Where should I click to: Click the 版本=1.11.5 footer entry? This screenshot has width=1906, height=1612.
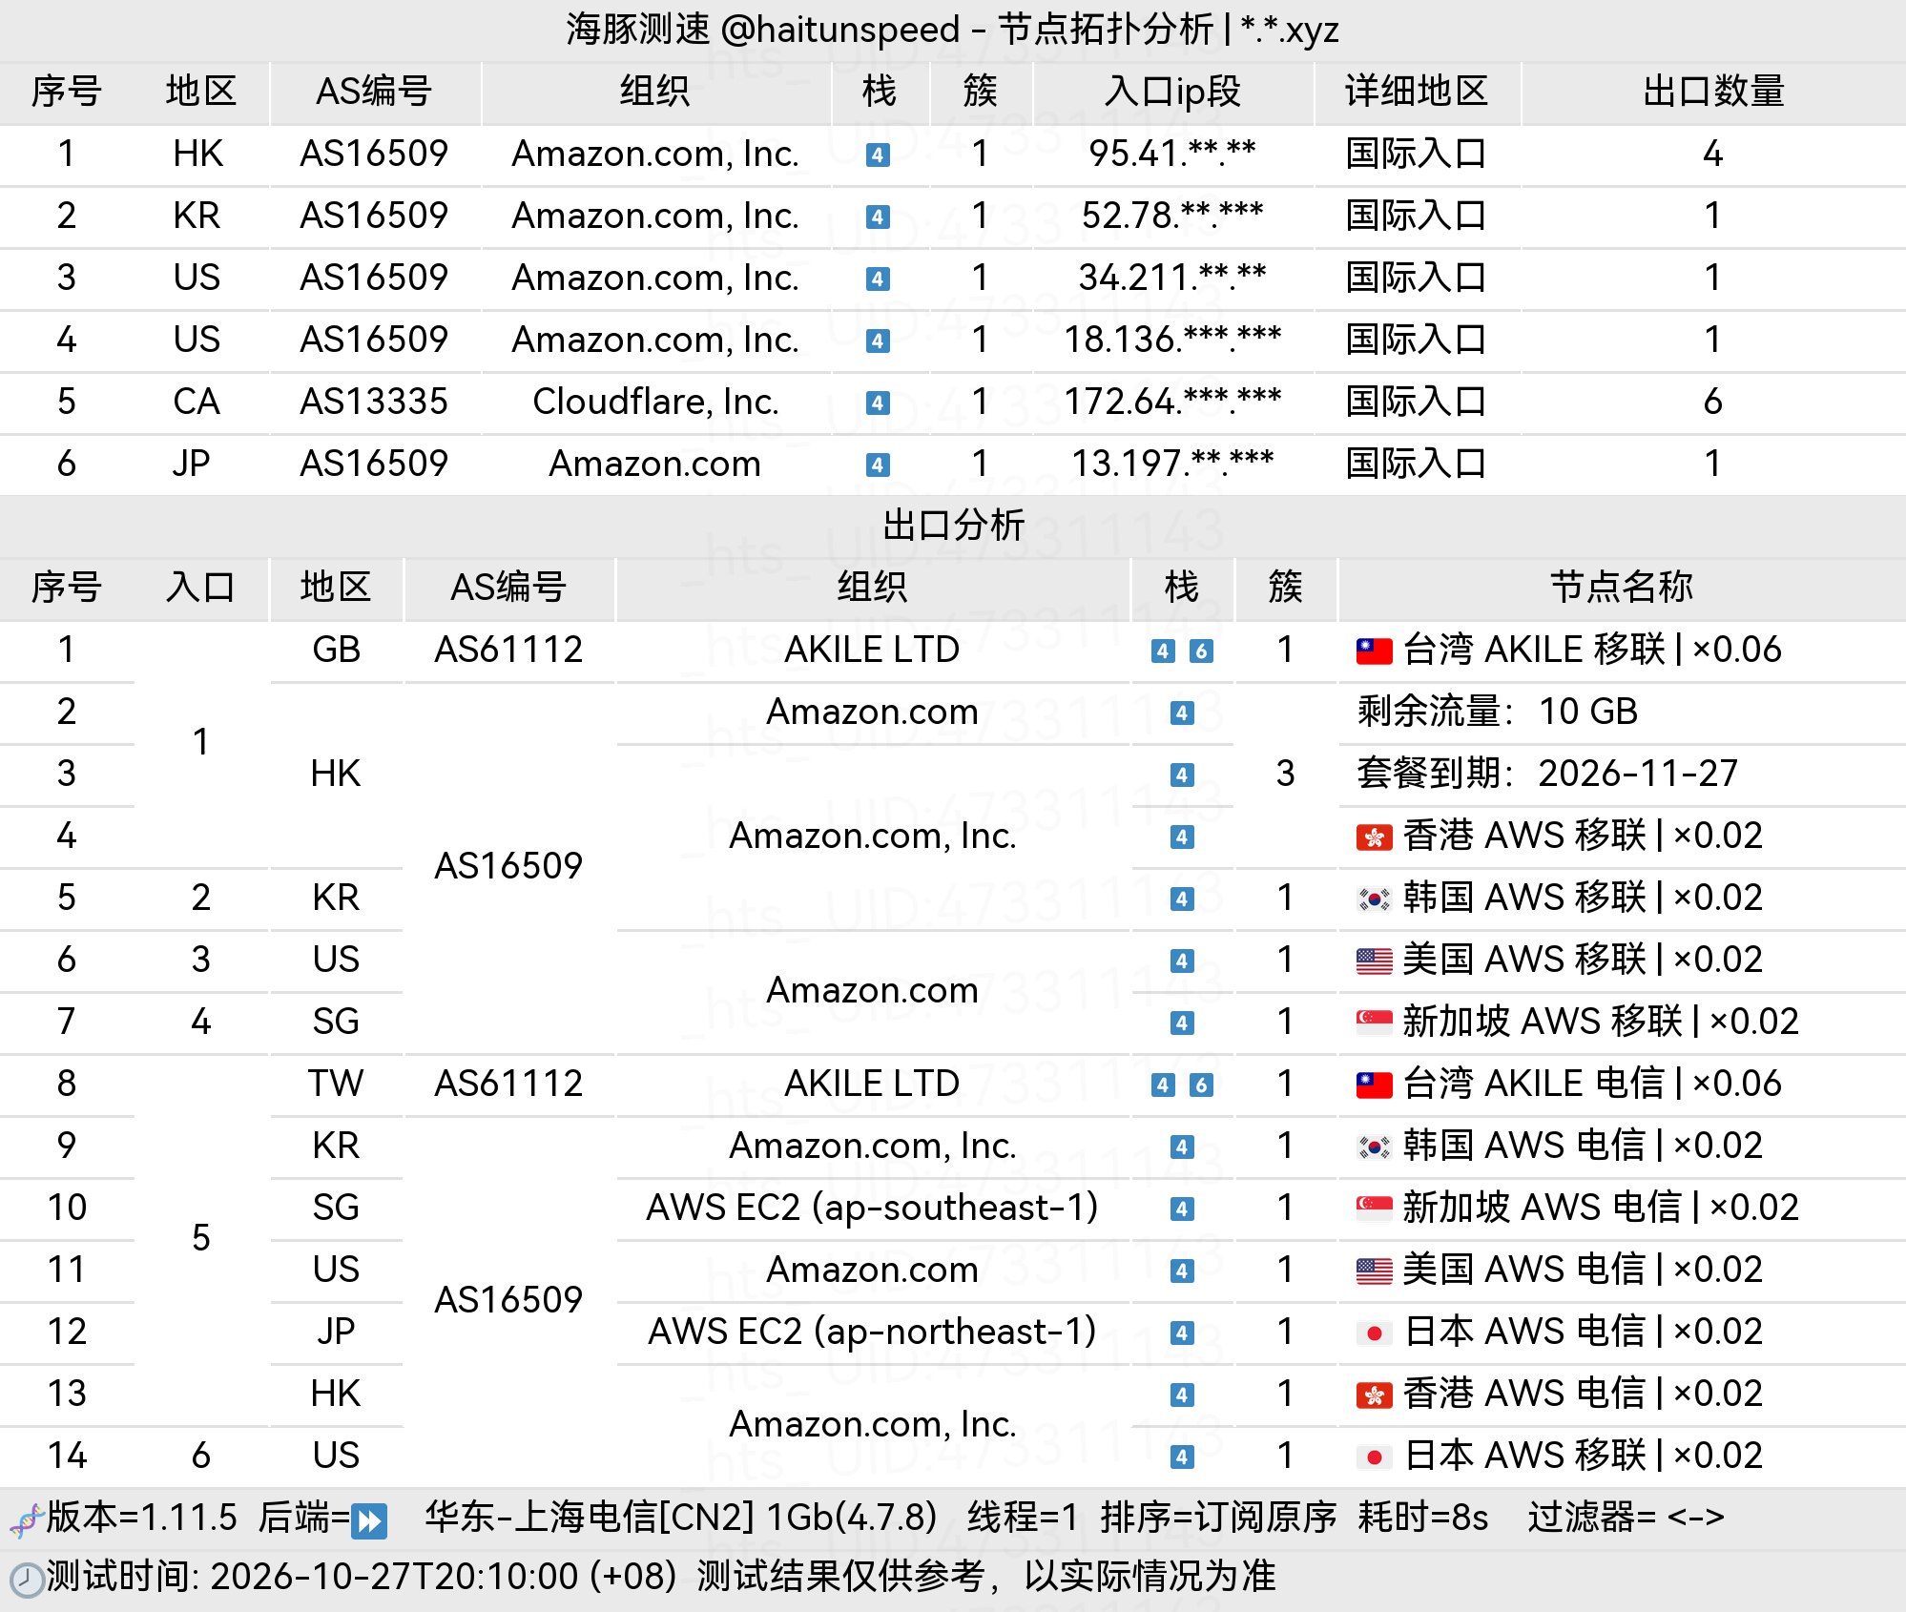[141, 1517]
